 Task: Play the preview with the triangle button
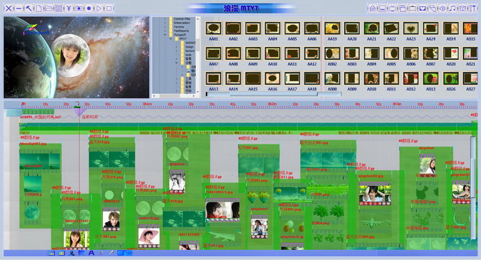click(x=99, y=8)
